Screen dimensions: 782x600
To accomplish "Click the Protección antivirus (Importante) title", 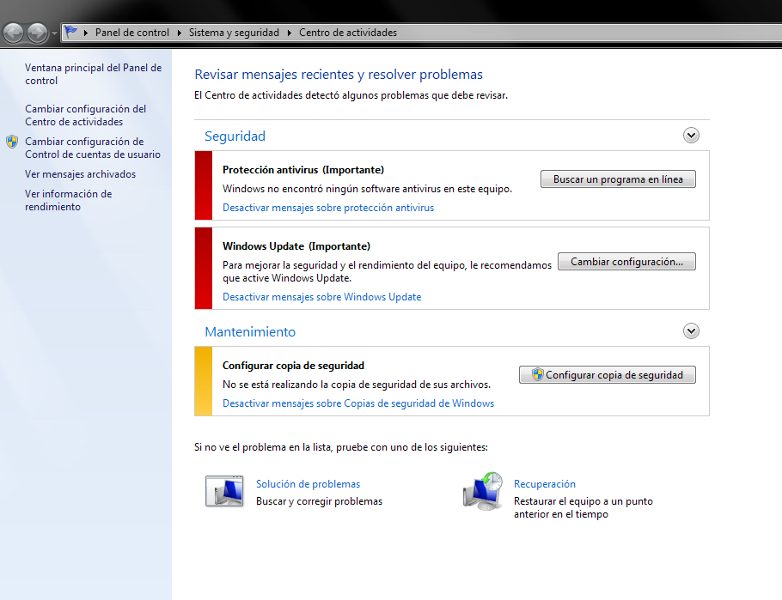I will click(x=303, y=169).
